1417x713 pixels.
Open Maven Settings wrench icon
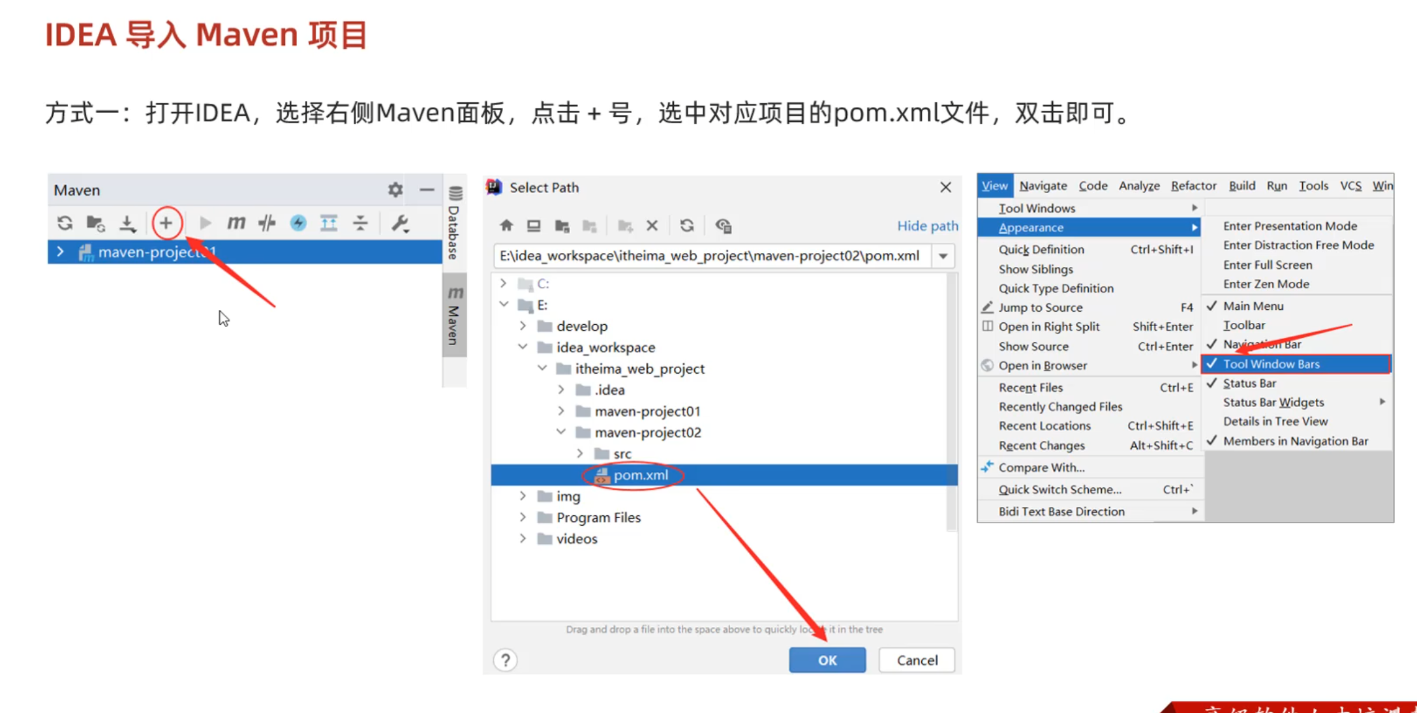click(399, 223)
